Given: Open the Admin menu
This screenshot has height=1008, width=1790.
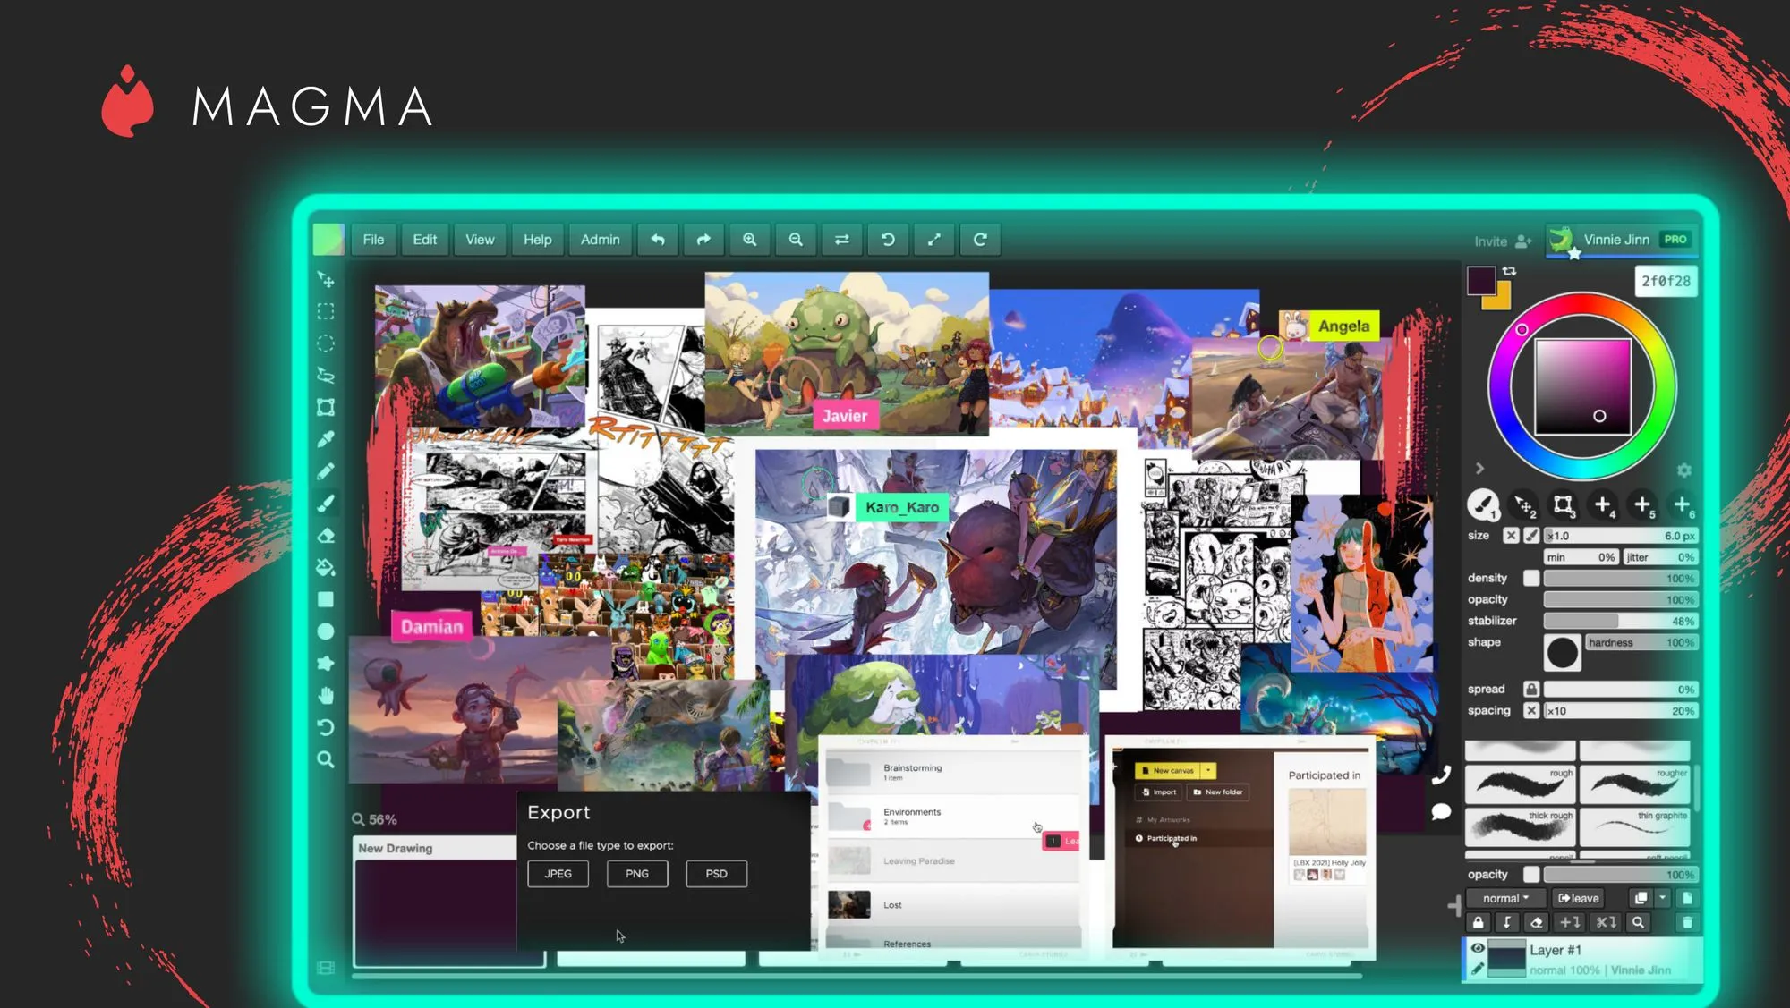Looking at the screenshot, I should click(x=601, y=240).
